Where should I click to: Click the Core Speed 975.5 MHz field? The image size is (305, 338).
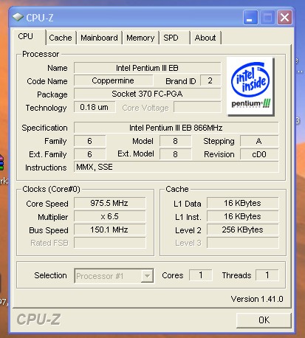[110, 203]
